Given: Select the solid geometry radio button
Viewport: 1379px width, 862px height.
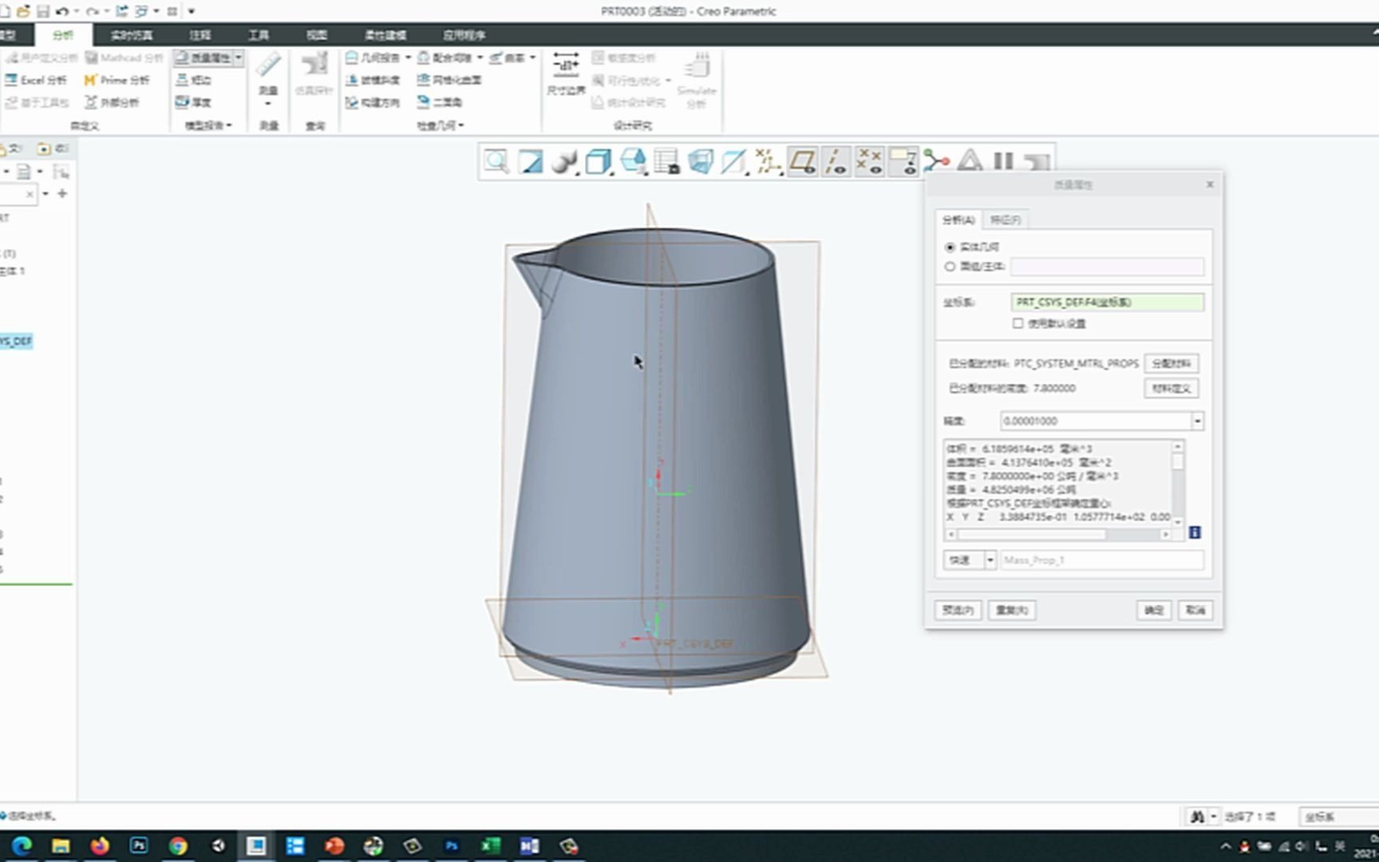Looking at the screenshot, I should [x=950, y=247].
